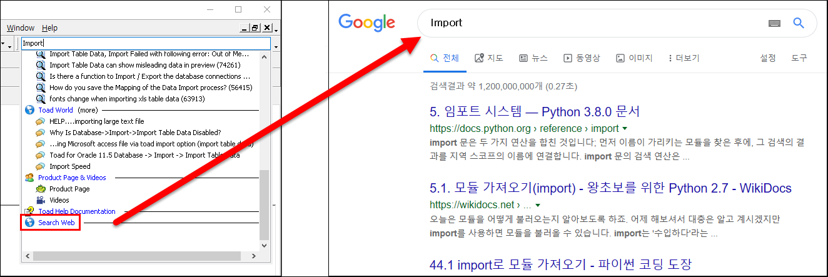Switch to the 이미지 (Images) tab

tap(634, 58)
